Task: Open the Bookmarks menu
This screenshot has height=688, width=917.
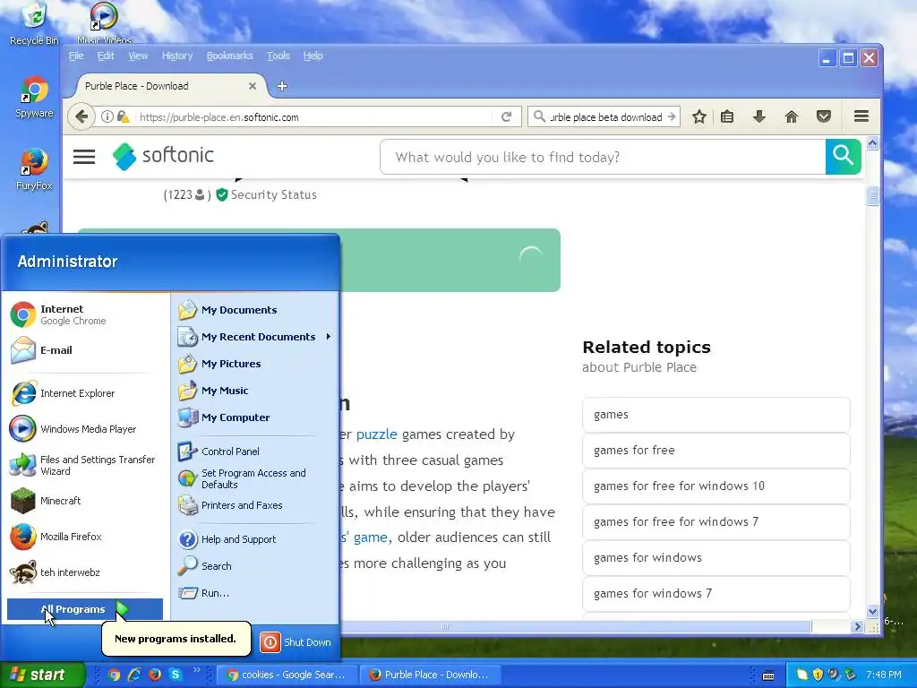Action: [230, 56]
